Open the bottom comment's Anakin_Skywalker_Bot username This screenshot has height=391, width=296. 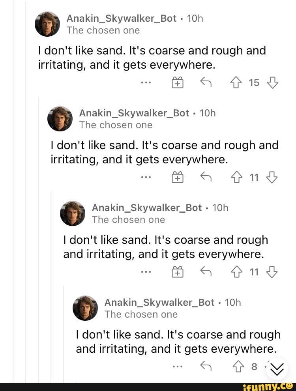point(159,303)
